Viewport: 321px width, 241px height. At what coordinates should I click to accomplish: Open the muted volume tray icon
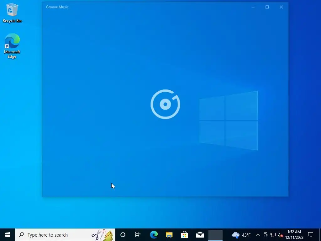pyautogui.click(x=280, y=235)
